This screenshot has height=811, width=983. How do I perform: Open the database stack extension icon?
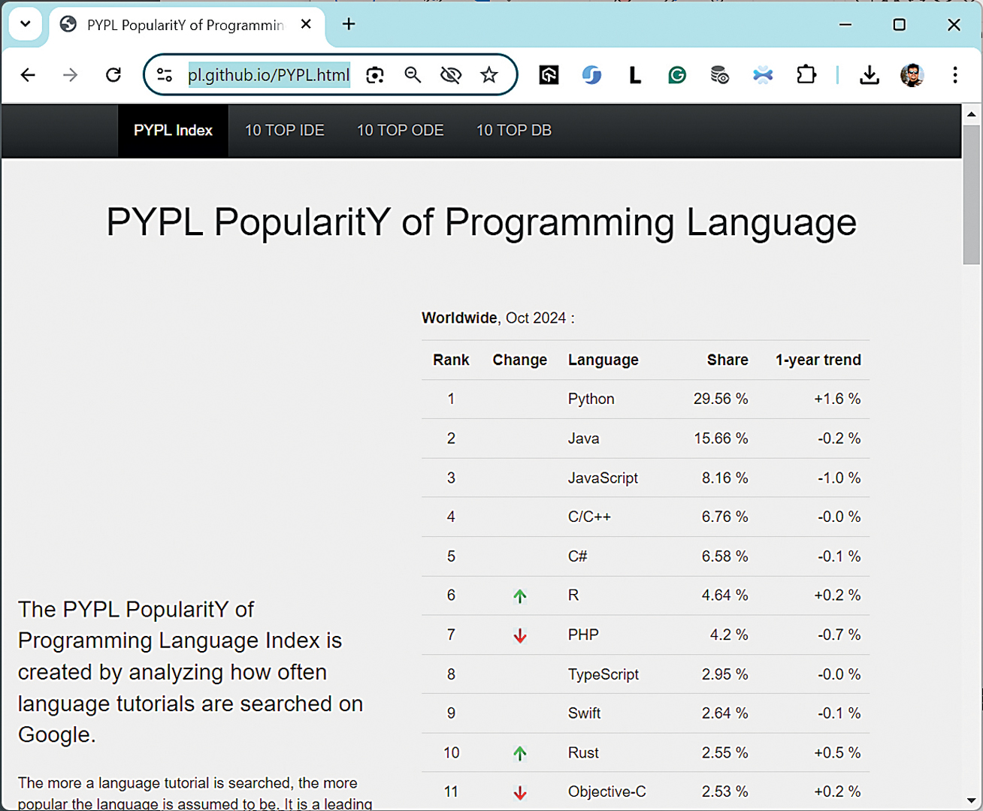(720, 75)
